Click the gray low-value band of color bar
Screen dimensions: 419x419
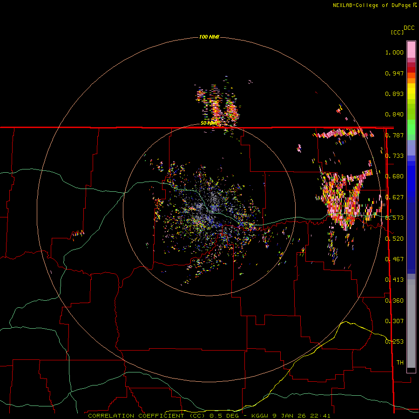[x=411, y=324]
